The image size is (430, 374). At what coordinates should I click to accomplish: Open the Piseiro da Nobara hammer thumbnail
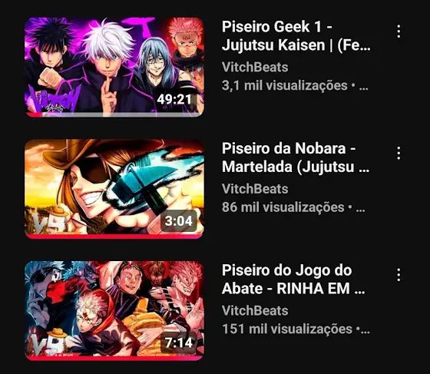114,189
